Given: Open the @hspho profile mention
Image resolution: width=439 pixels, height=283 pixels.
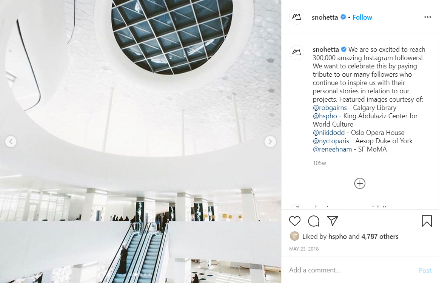Looking at the screenshot, I should click(325, 116).
